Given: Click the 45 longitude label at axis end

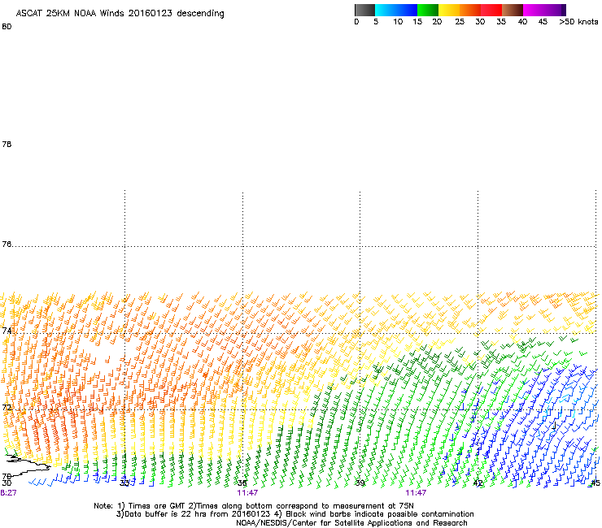Looking at the screenshot, I should (595, 483).
